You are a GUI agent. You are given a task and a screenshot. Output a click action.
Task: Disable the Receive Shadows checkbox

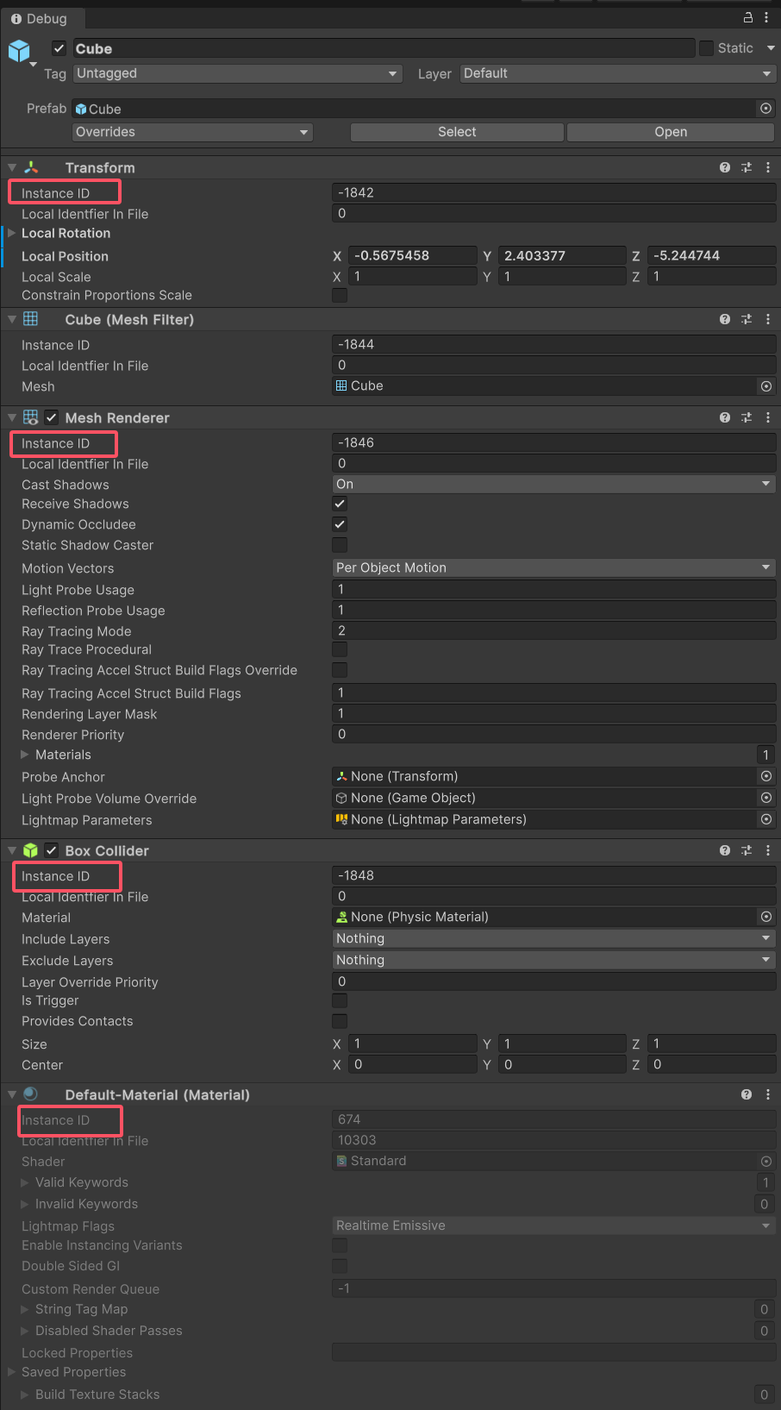tap(340, 504)
